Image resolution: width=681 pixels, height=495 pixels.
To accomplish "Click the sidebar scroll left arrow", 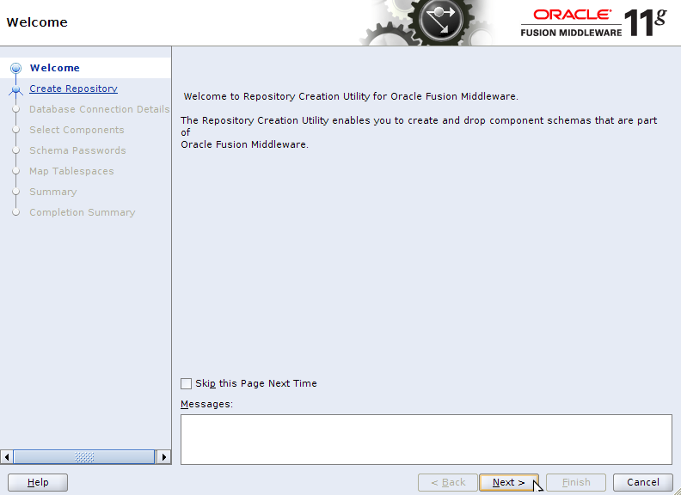I will pos(7,457).
